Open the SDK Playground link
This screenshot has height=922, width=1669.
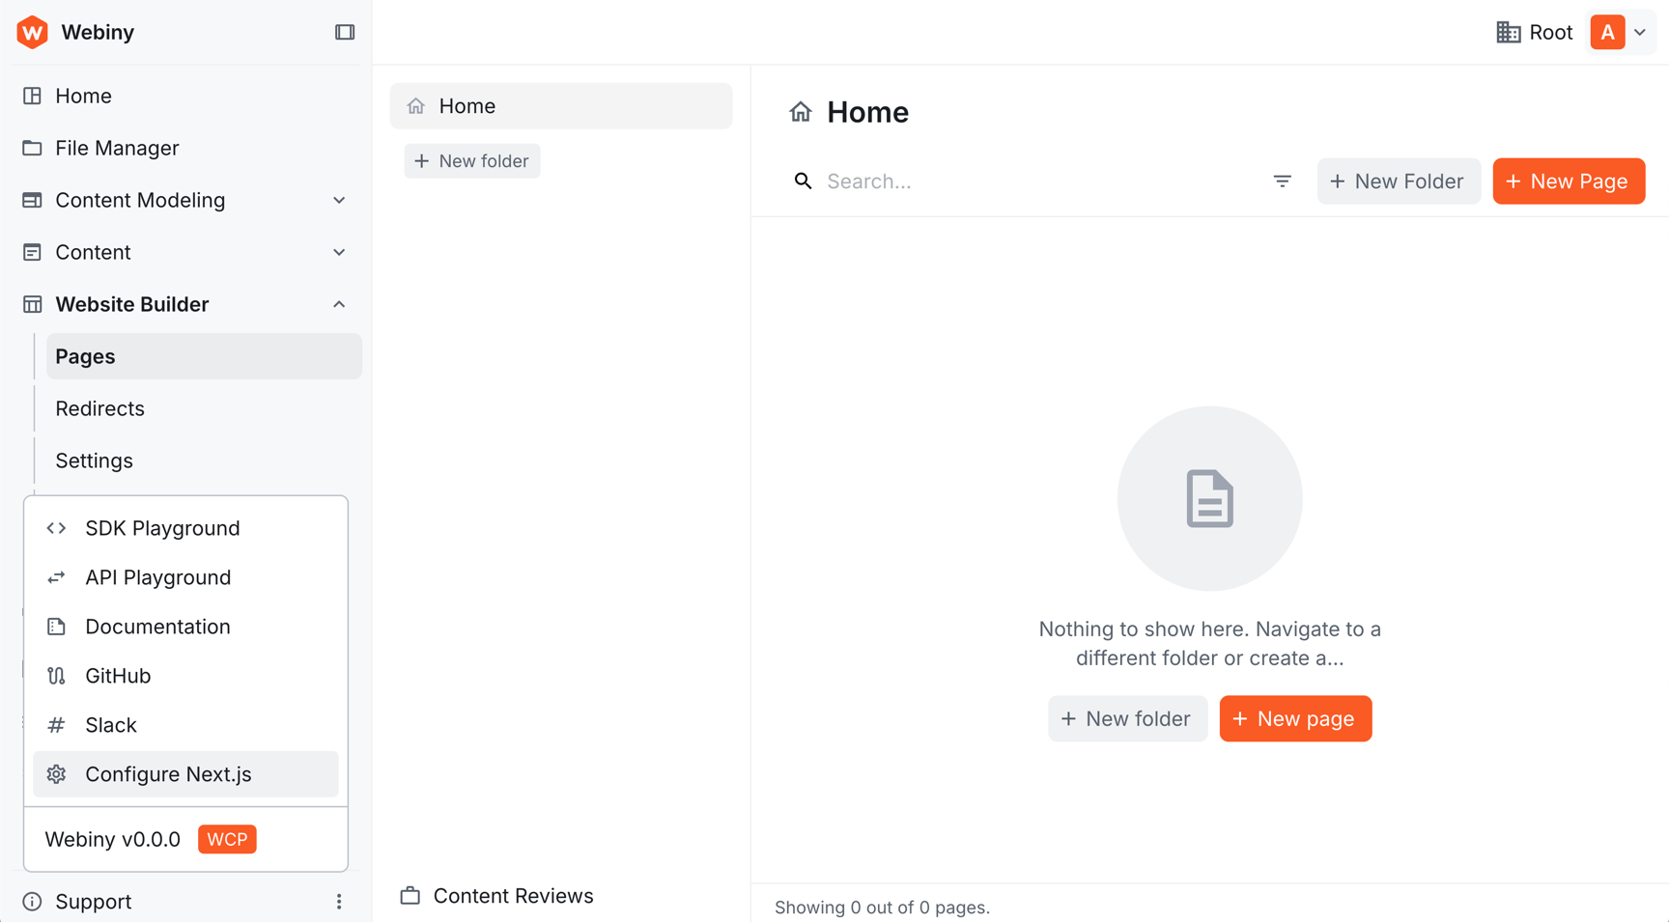(x=161, y=528)
